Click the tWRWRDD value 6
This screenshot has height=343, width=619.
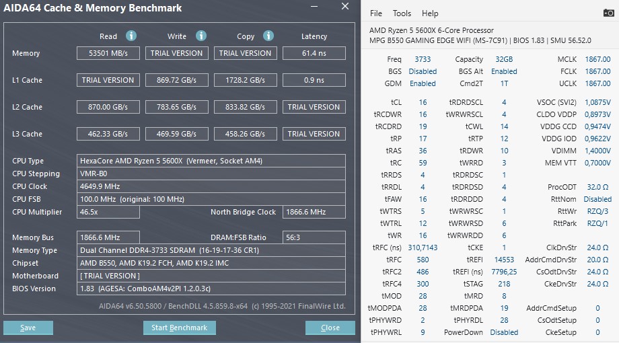click(504, 235)
